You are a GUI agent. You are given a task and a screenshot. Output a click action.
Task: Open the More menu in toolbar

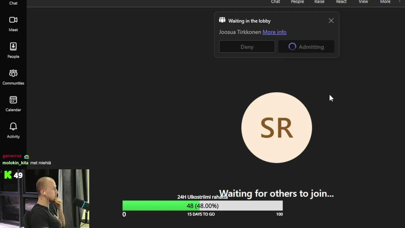(x=385, y=2)
